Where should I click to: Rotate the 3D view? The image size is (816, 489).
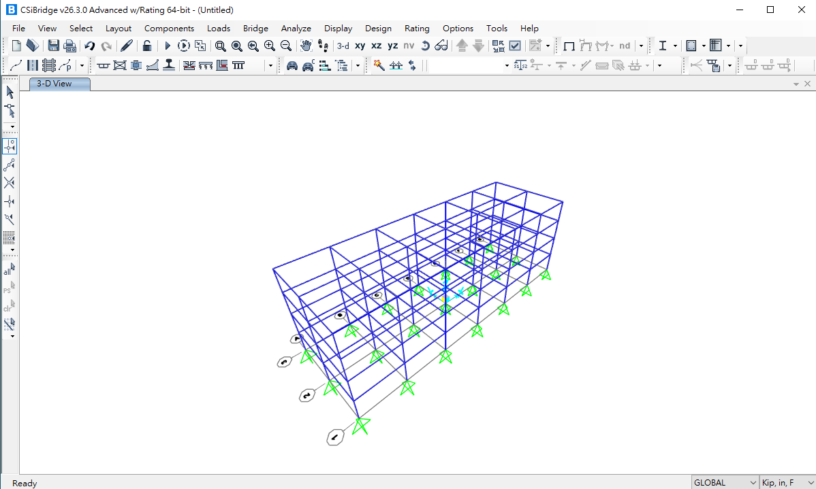point(425,46)
